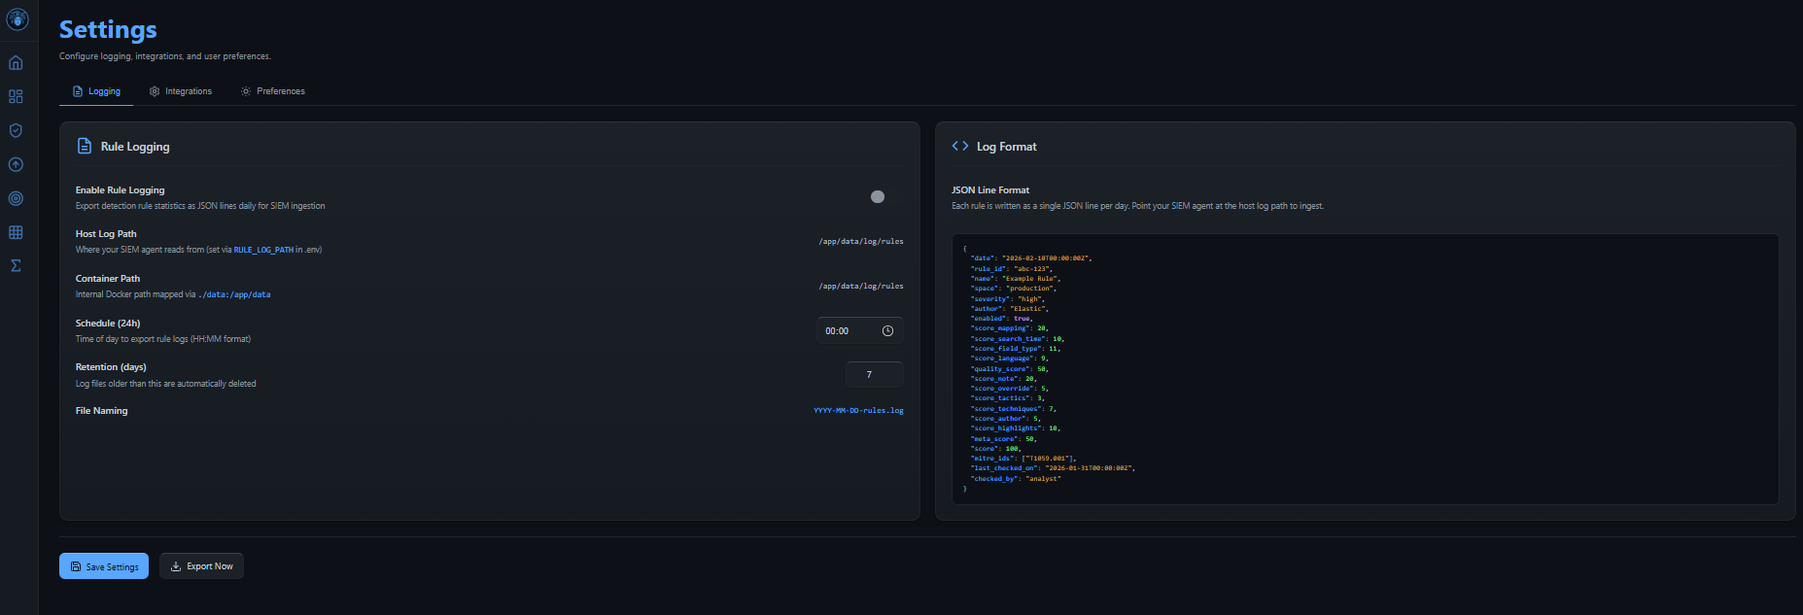Viewport: 1803px width, 615px height.
Task: Open the sigma sidebar icon
Action: 16,266
